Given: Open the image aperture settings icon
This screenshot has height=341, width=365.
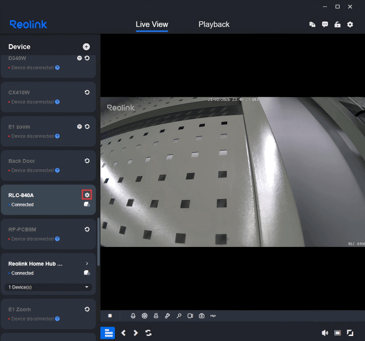Looking at the screenshot, I should (x=145, y=315).
